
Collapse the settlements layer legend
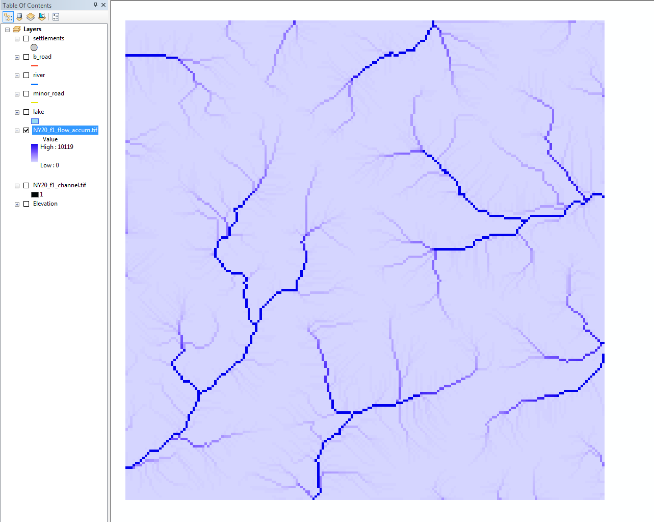coord(17,38)
